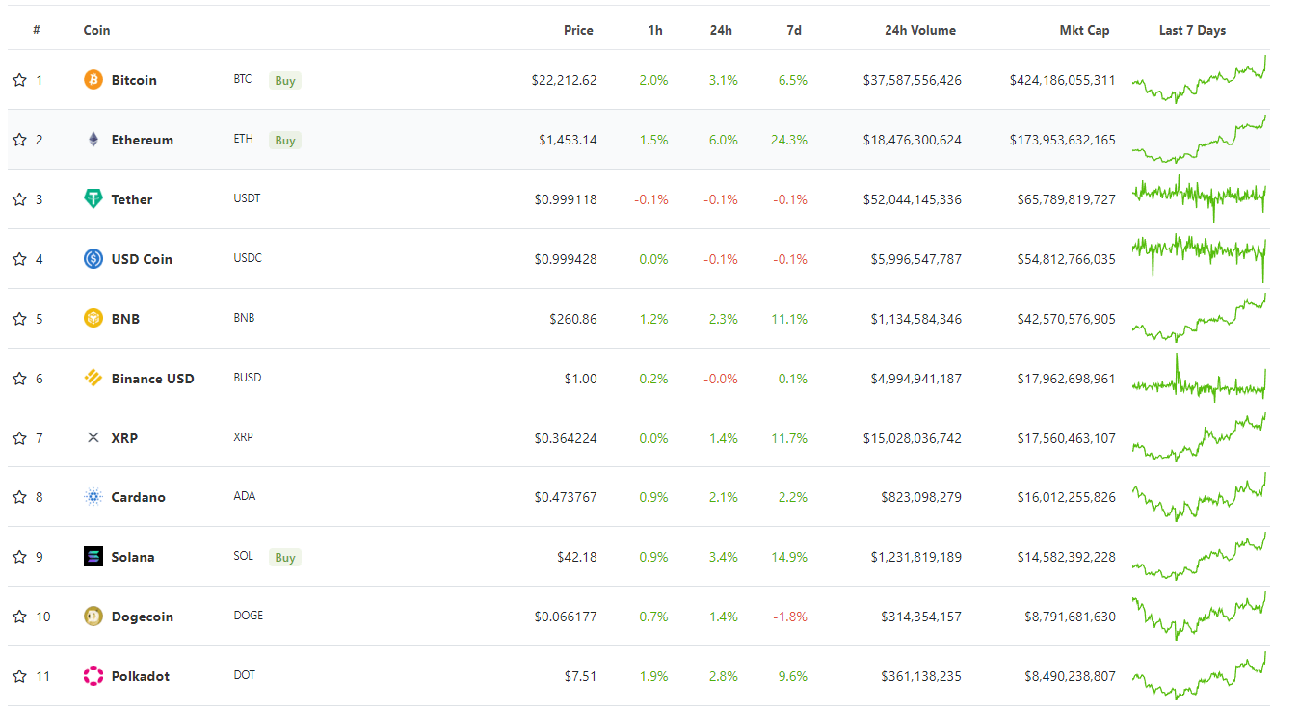Open the Cardano coin name link

click(139, 497)
